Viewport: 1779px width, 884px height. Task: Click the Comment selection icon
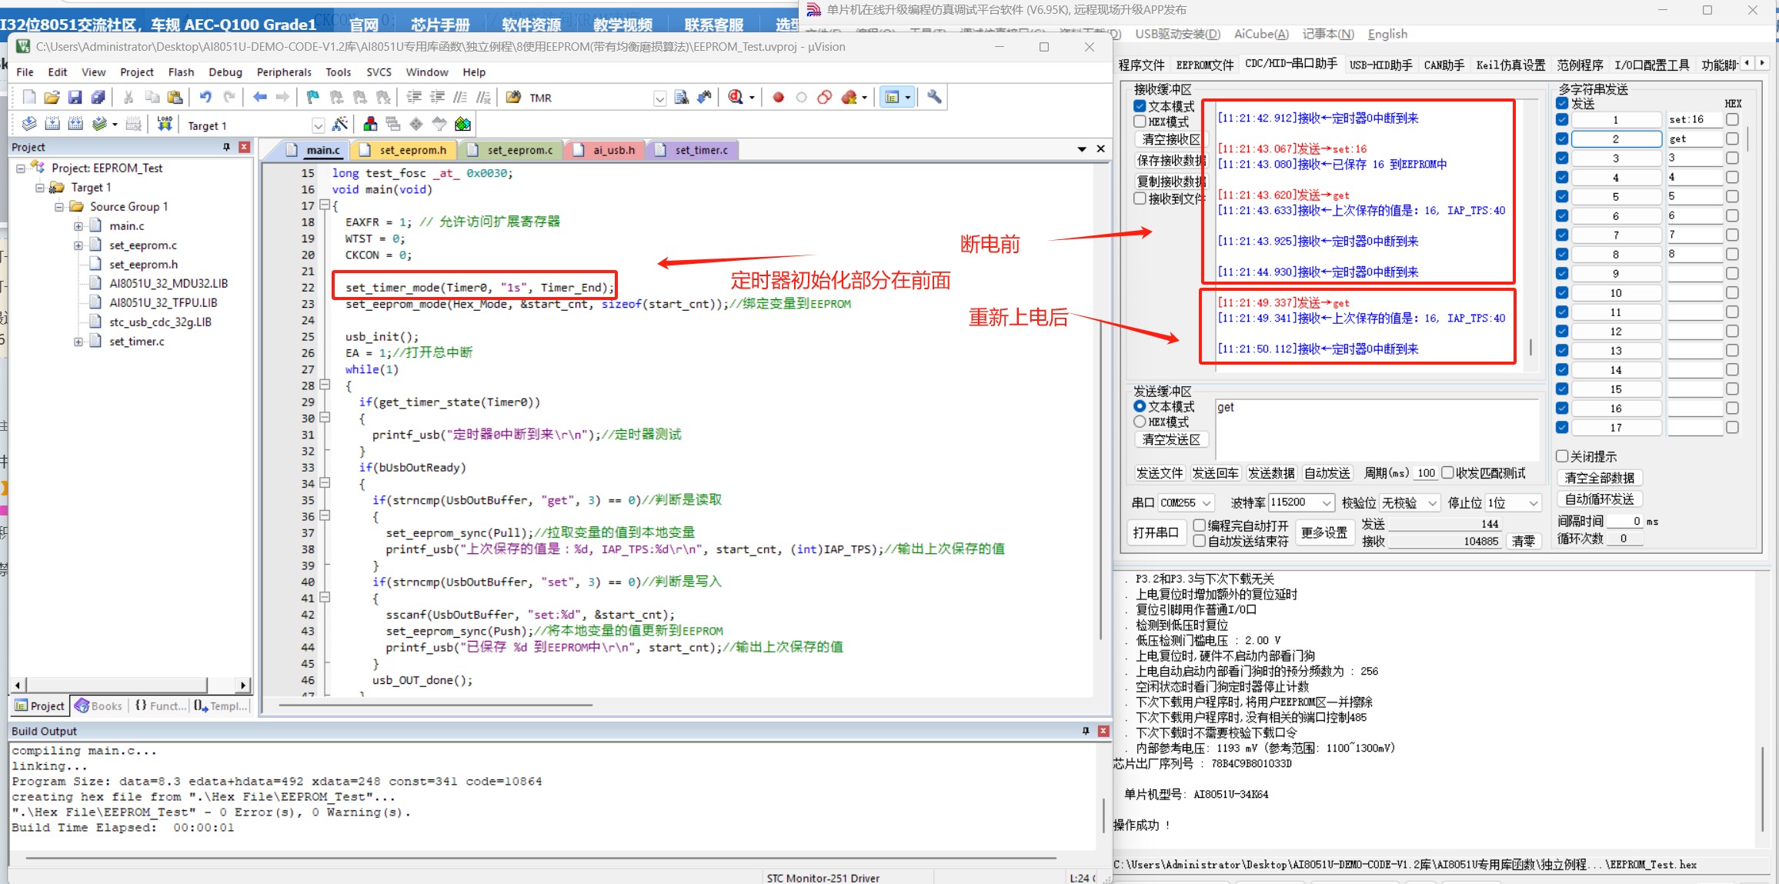click(460, 97)
